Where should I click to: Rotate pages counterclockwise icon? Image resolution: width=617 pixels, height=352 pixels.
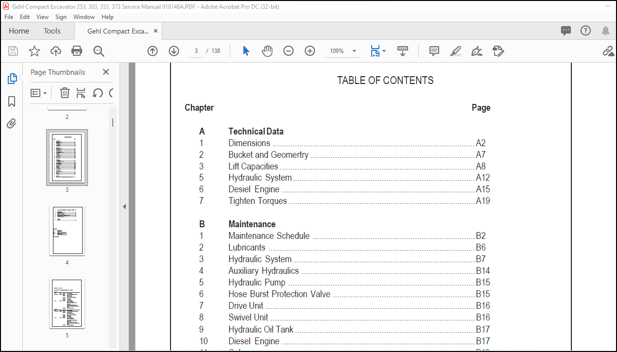tap(98, 93)
